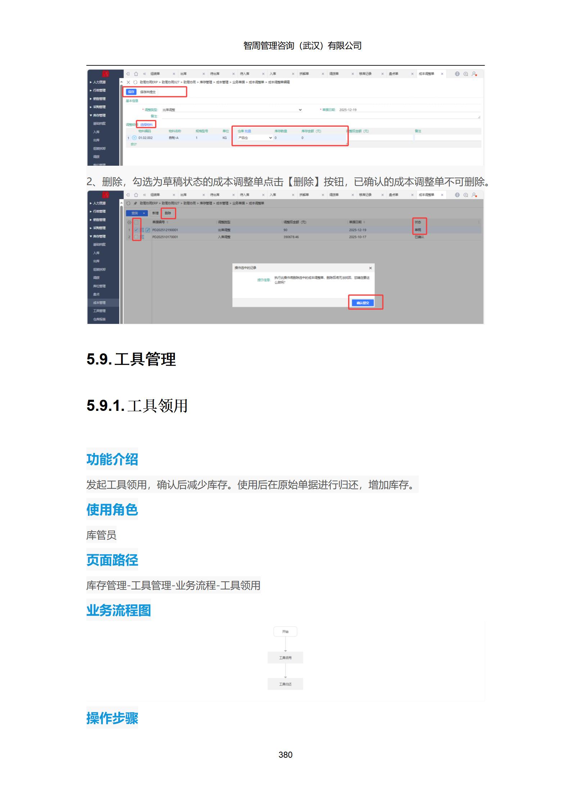The image size is (571, 807).
Task: Collapse 库存管理 in the upper screenshot sidebar
Action: pos(98,116)
